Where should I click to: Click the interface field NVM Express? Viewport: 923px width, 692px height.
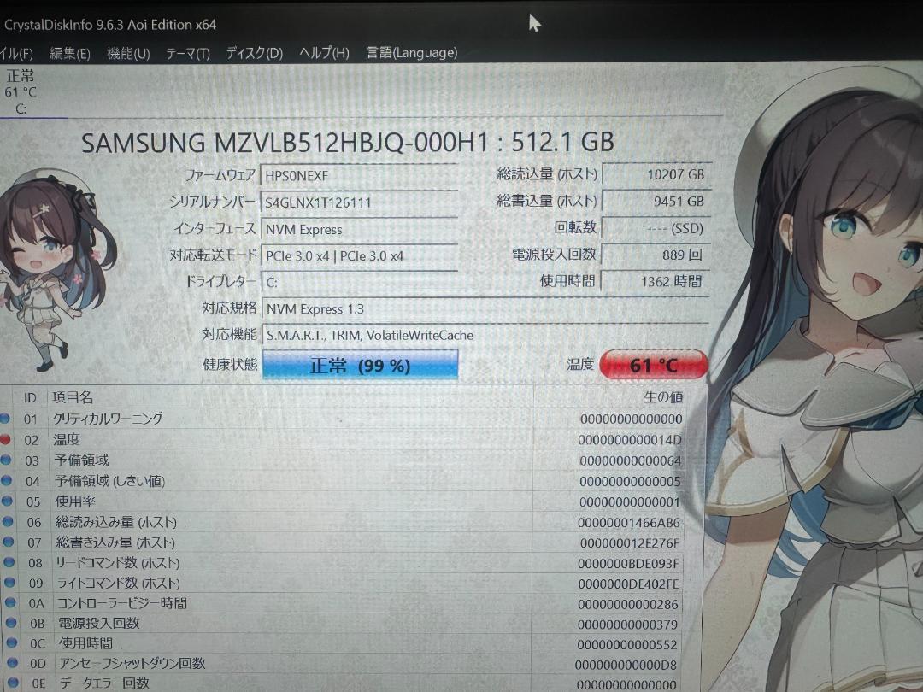[x=359, y=229]
